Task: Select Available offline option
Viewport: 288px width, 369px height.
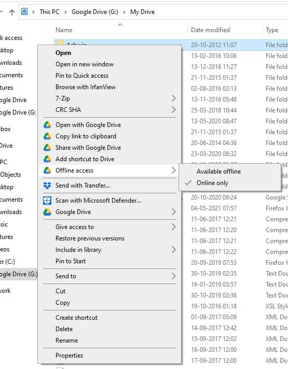Action: pyautogui.click(x=218, y=172)
